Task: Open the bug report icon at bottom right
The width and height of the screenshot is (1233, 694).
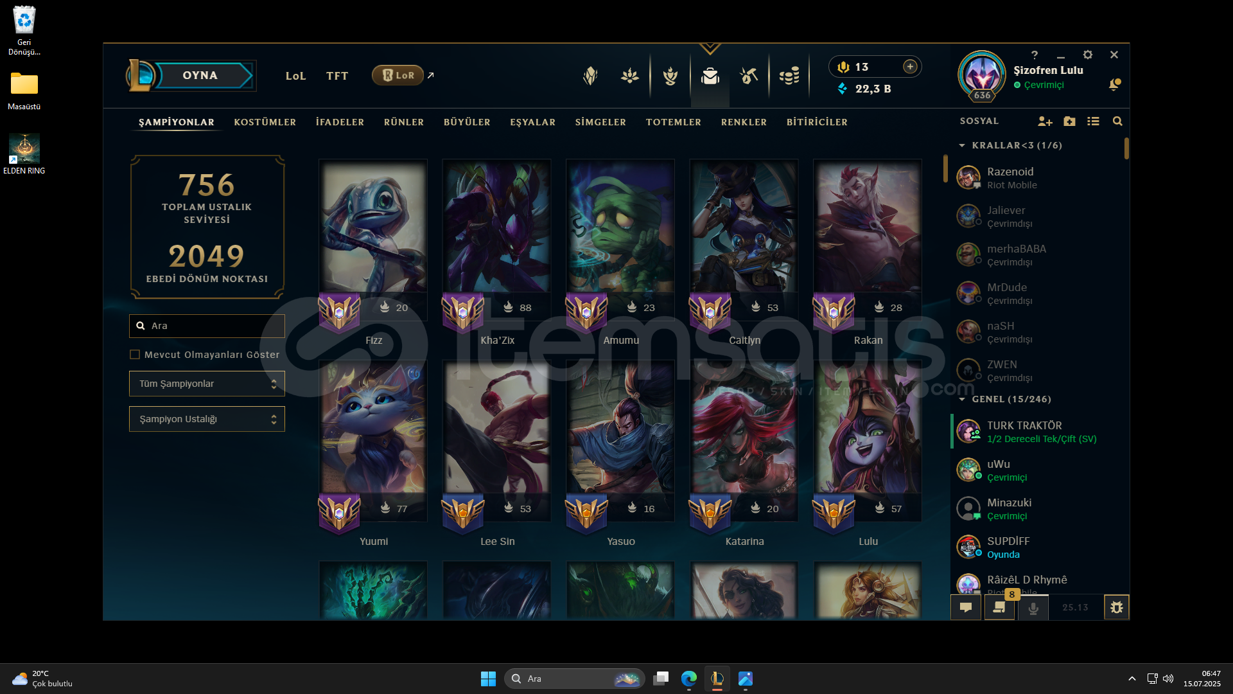Action: point(1117,607)
